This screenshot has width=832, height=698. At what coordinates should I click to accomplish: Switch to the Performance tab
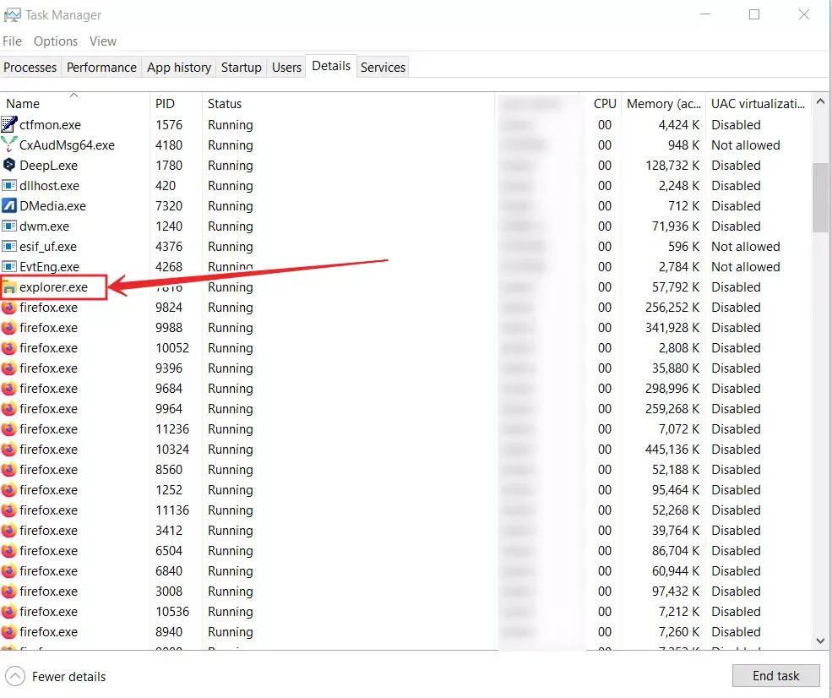coord(101,68)
